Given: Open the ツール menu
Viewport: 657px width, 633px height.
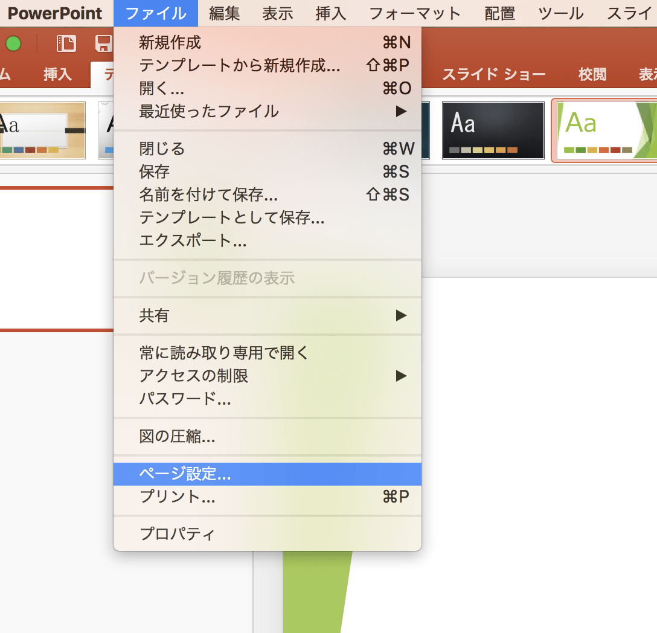Looking at the screenshot, I should point(560,13).
